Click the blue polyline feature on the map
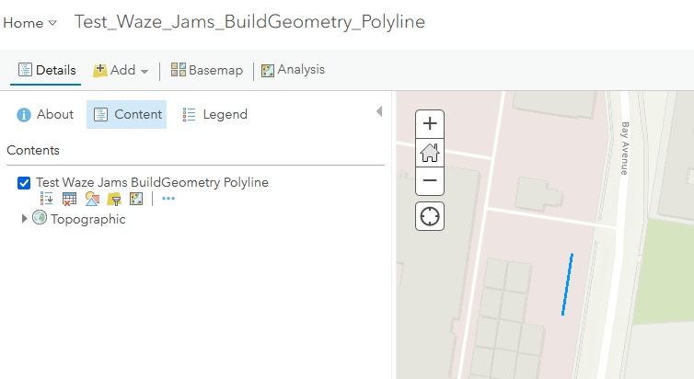Image resolution: width=694 pixels, height=379 pixels. (x=567, y=285)
